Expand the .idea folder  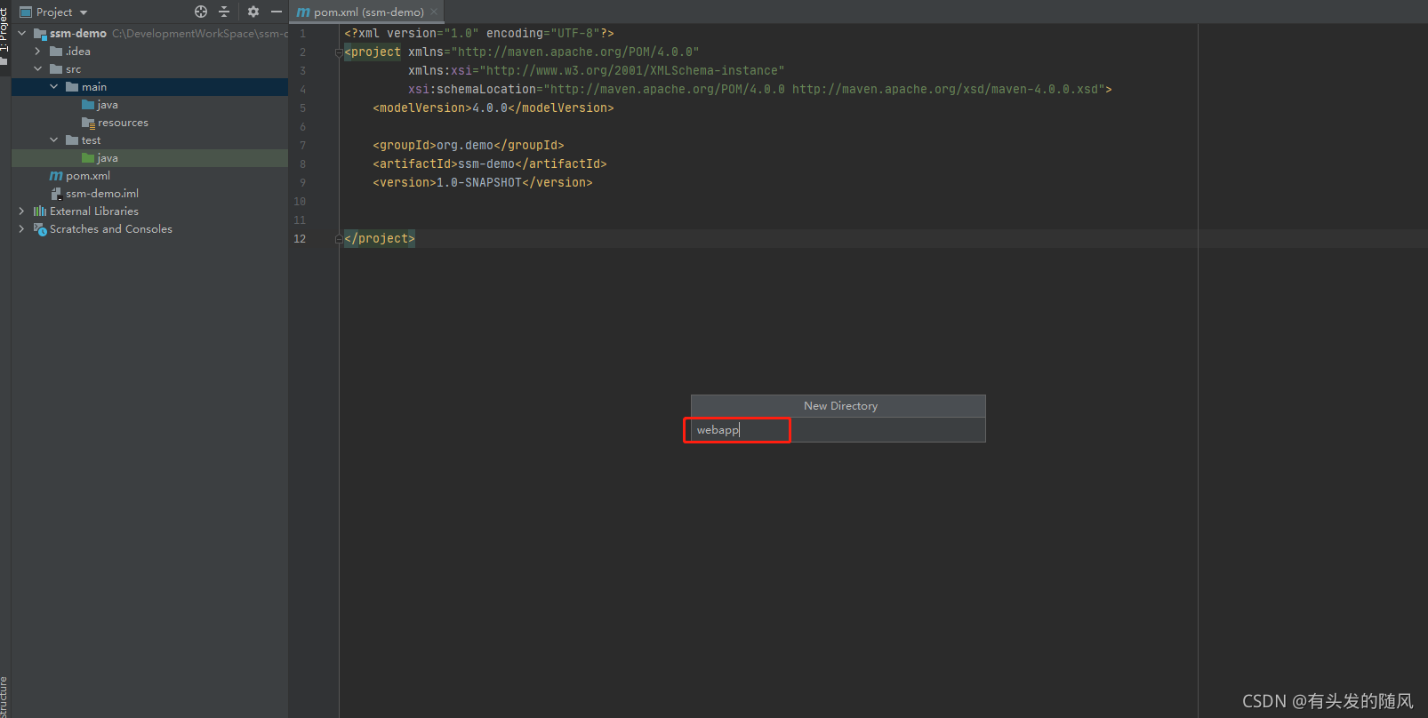[38, 52]
